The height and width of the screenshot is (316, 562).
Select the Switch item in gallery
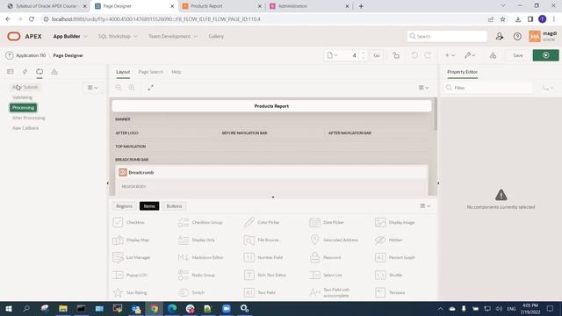click(192, 292)
